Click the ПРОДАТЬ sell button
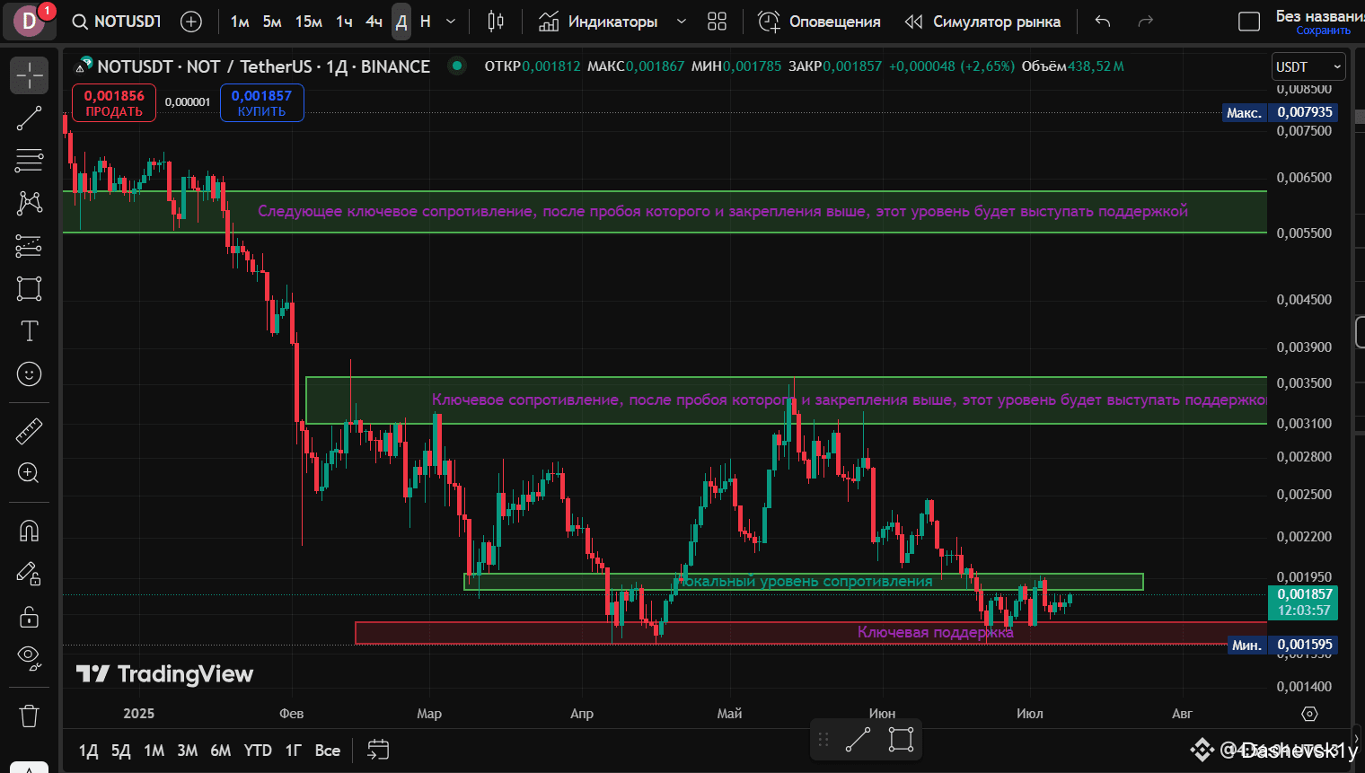The width and height of the screenshot is (1365, 773). coord(114,102)
